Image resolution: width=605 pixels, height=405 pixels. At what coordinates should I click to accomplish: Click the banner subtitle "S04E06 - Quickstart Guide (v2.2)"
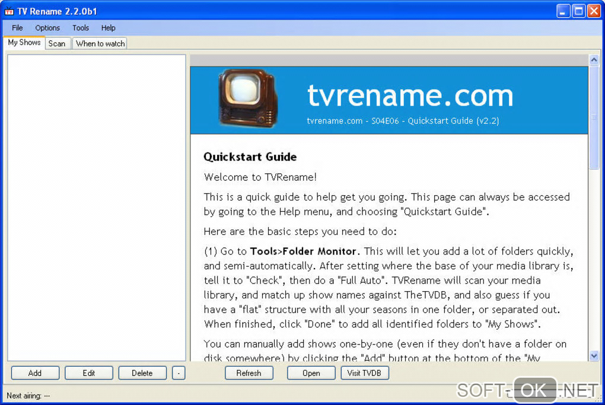point(435,121)
